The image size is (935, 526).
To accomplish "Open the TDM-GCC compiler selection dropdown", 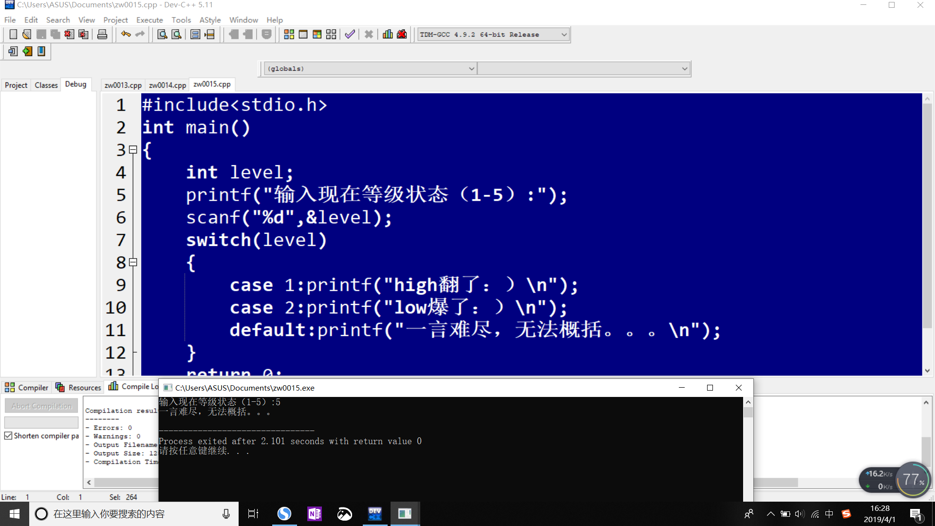I will click(564, 35).
